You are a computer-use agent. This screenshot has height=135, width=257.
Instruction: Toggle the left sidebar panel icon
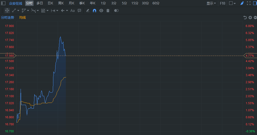[x=3, y=3]
